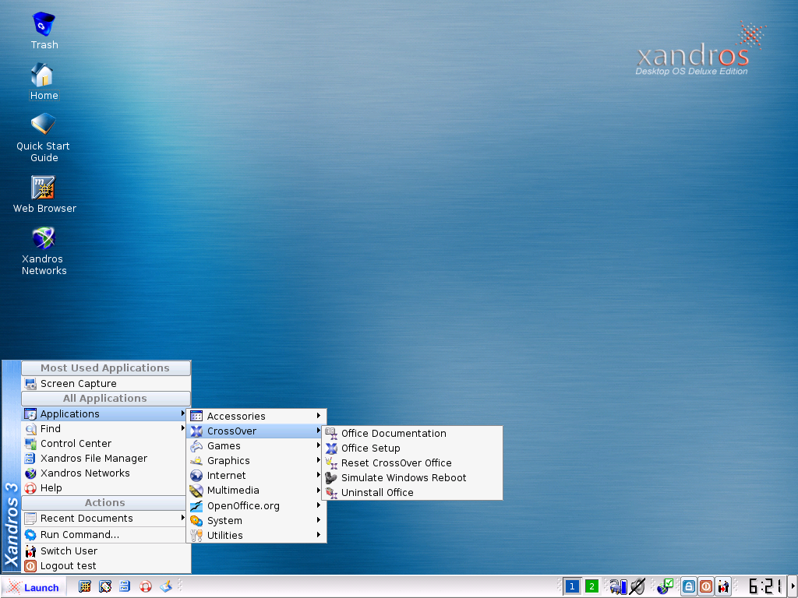Switch to virtual desktop 2

pyautogui.click(x=591, y=587)
